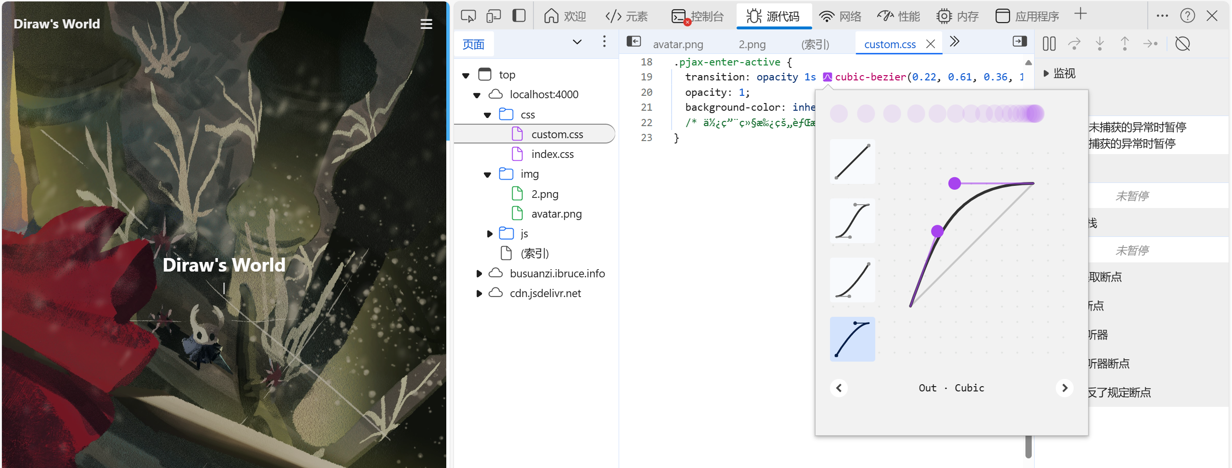This screenshot has height=468, width=1232.
Task: Open the navigator pane dropdown chevron
Action: 577,42
